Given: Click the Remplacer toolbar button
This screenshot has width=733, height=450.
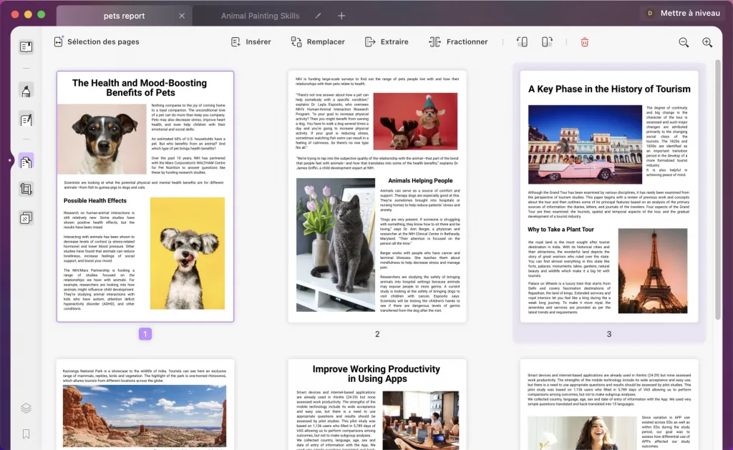Looking at the screenshot, I should pos(318,42).
